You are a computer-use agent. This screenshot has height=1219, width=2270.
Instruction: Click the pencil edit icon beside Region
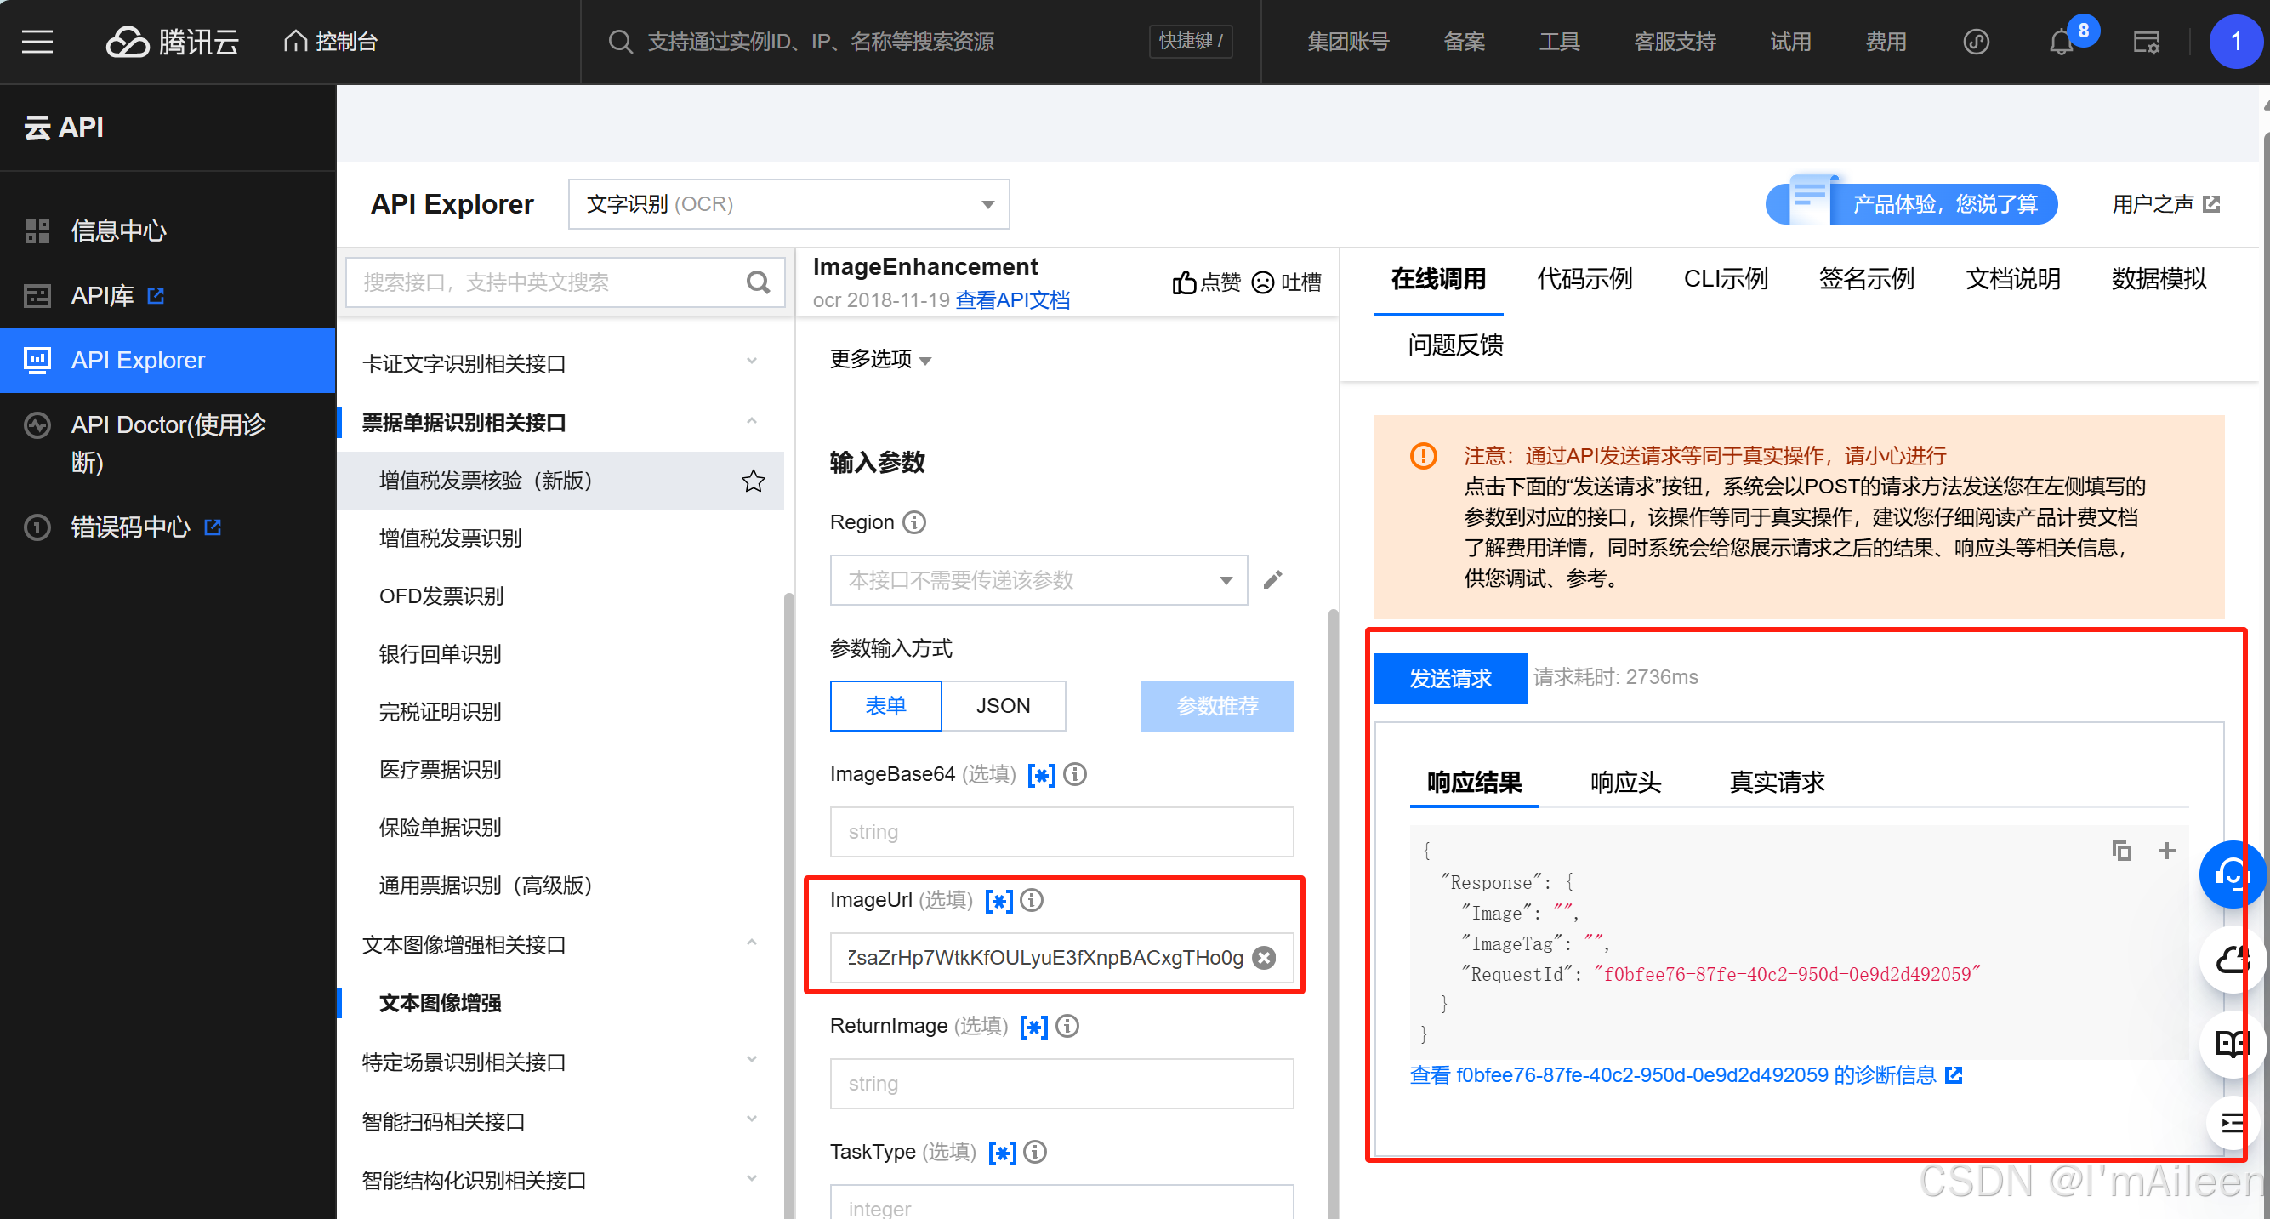1272,579
